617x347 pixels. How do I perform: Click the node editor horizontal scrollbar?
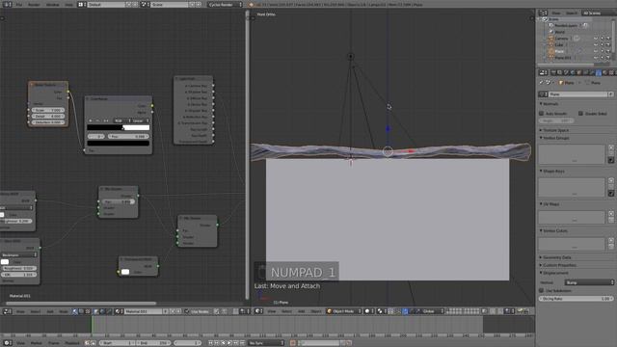click(81, 304)
